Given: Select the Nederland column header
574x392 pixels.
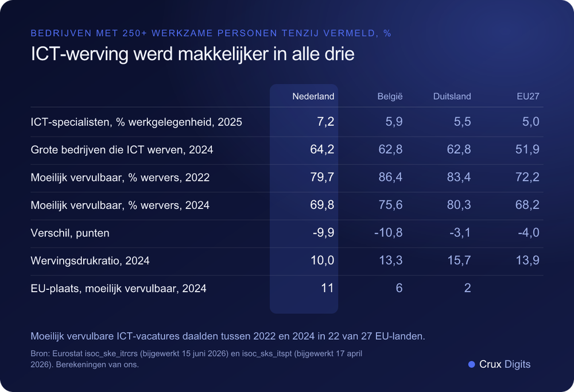Looking at the screenshot, I should (x=313, y=96).
